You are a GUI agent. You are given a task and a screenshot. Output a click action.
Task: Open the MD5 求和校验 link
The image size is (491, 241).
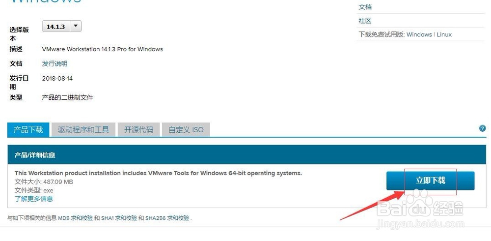(x=76, y=218)
